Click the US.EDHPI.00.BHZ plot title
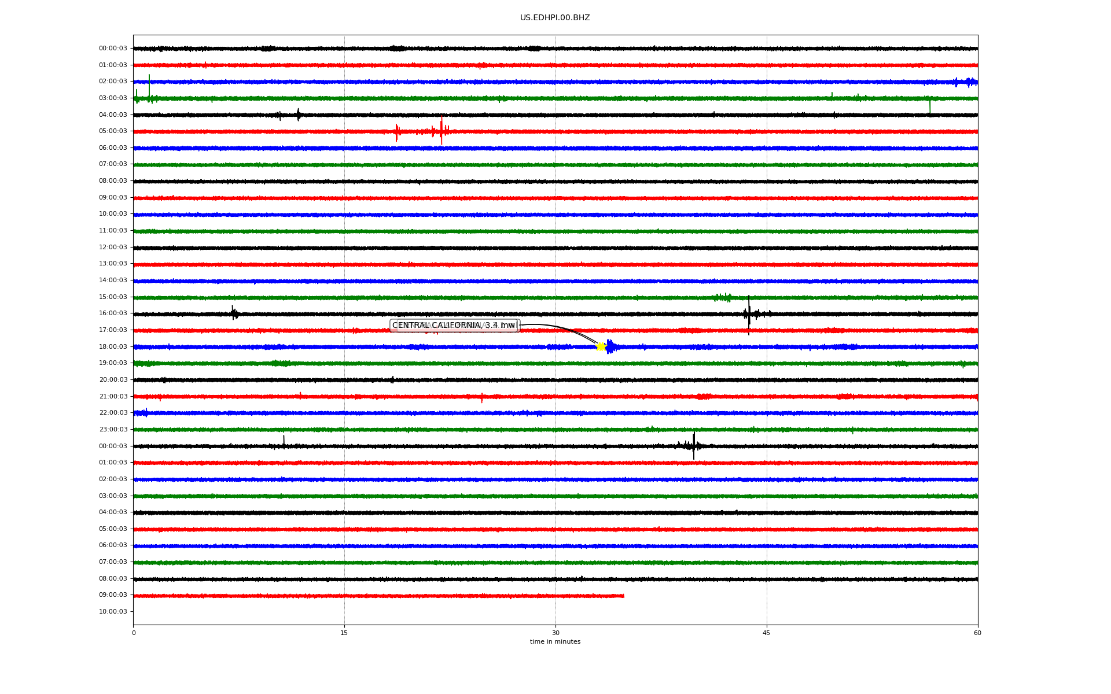The image size is (1111, 694). [x=555, y=18]
